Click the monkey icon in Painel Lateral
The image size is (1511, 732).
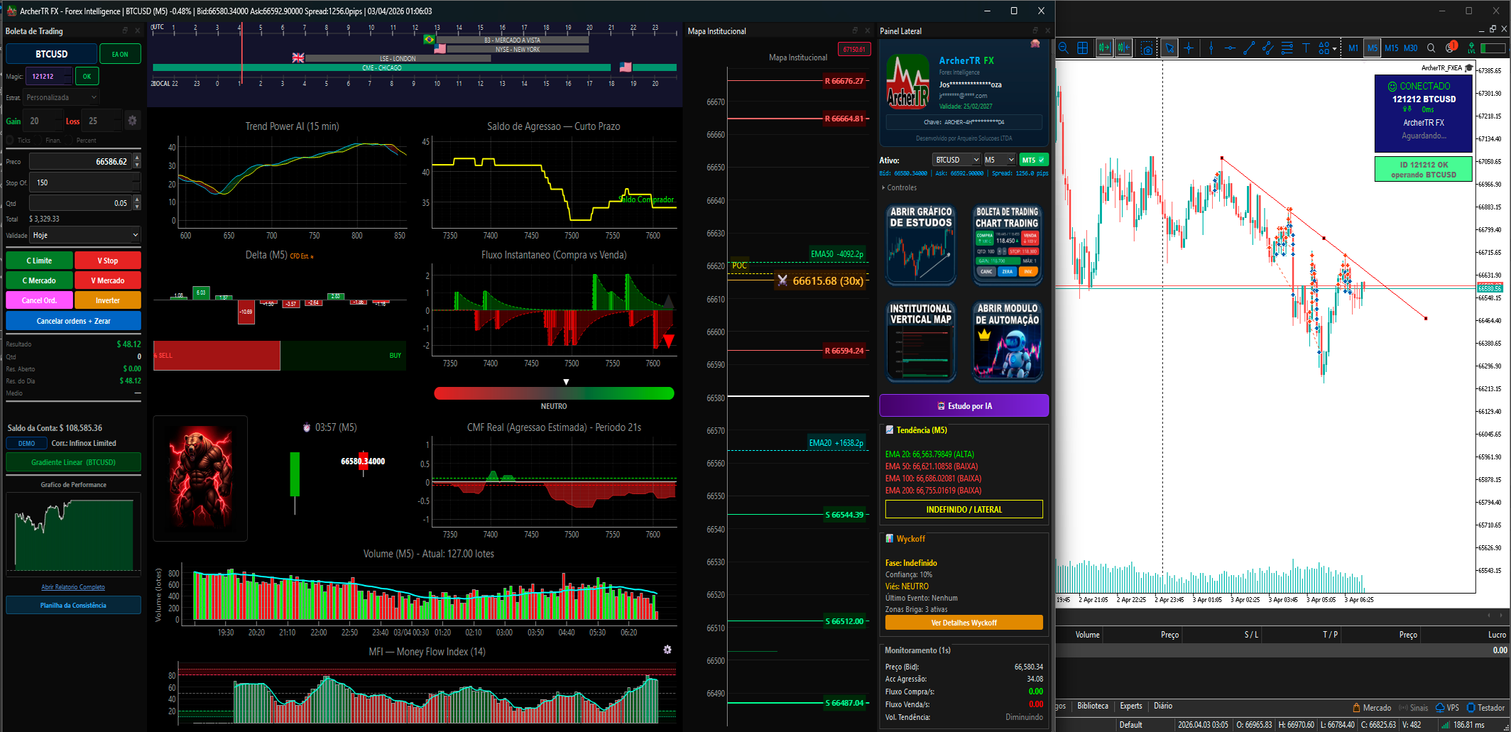tap(1035, 44)
